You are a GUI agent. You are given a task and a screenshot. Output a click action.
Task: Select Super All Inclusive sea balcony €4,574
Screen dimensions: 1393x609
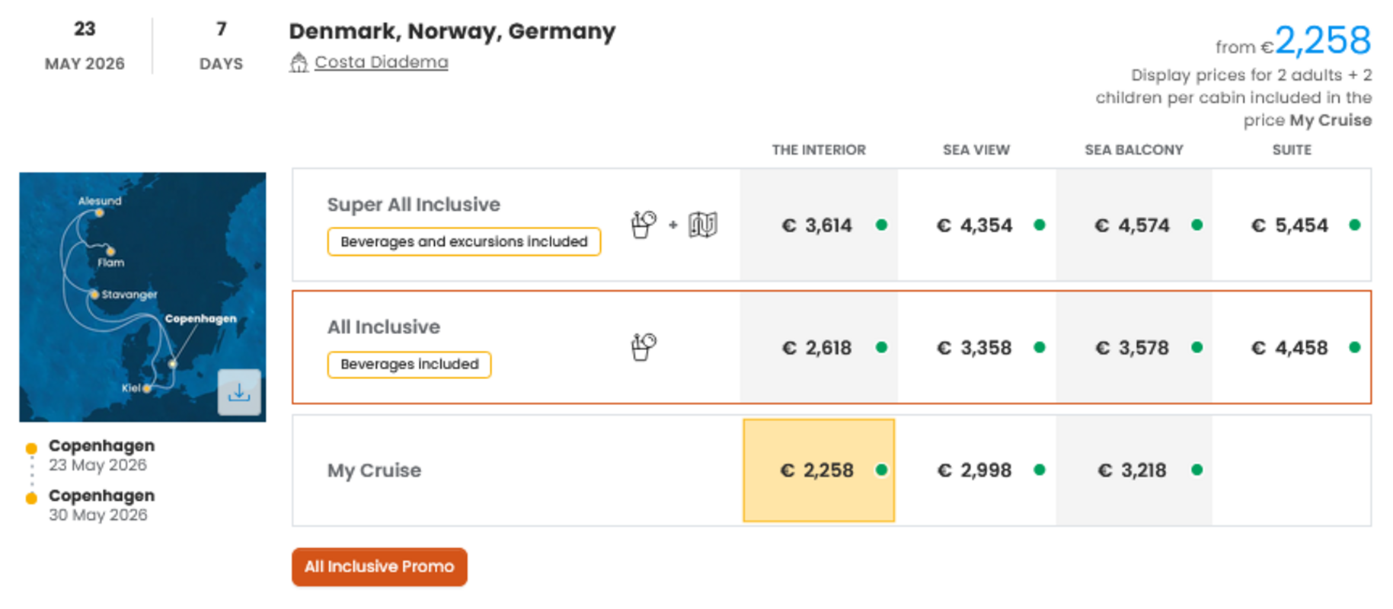pyautogui.click(x=1133, y=225)
